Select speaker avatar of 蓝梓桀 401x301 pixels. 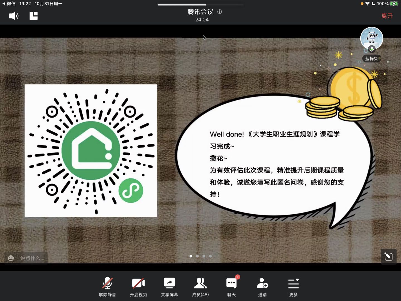tap(371, 38)
